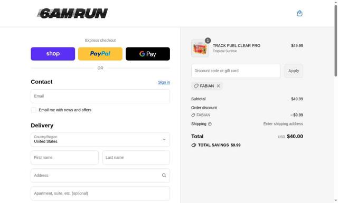Click the Sign in link
The image size is (338, 203).
[164, 82]
